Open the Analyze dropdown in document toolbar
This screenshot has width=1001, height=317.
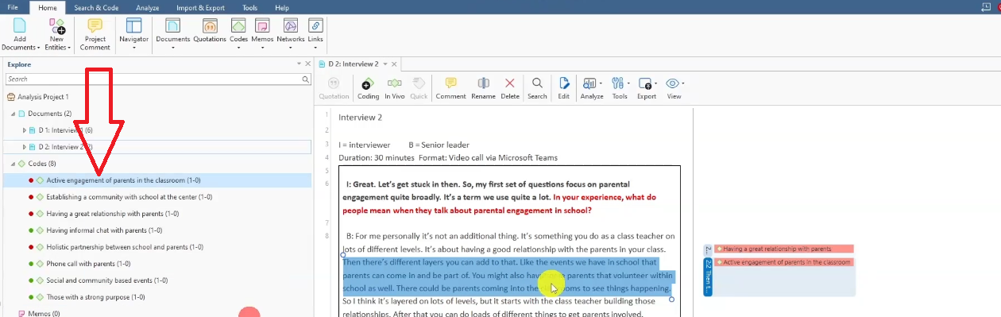(592, 88)
